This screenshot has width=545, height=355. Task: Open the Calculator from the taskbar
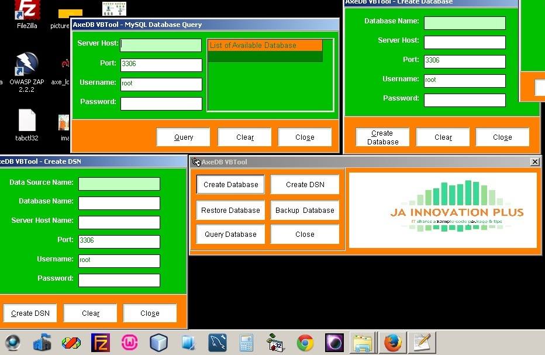[246, 343]
